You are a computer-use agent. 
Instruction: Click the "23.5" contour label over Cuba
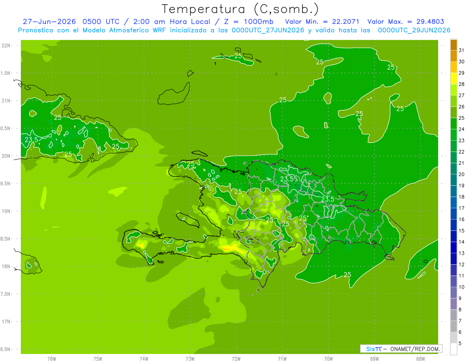tap(31, 139)
